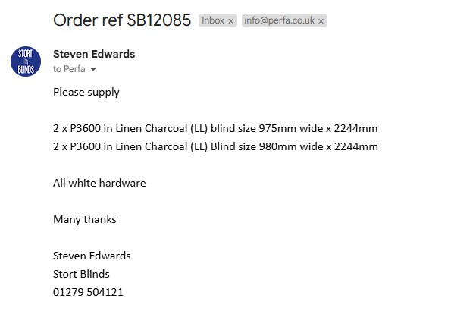Click the 'to Perfa' recipient text
This screenshot has width=476, height=314.
tap(70, 69)
